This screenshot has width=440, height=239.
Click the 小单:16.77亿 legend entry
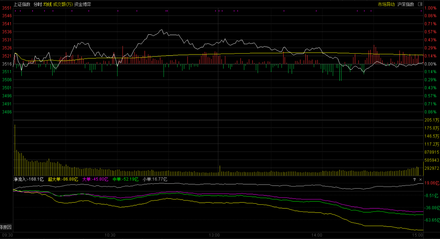[x=155, y=179]
